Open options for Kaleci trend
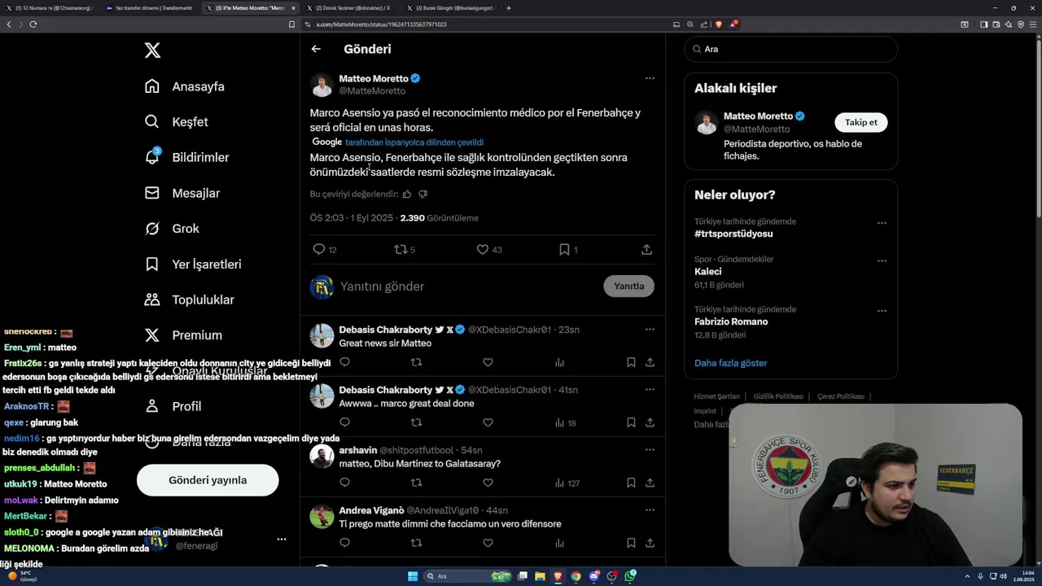Screen dimensions: 1042x586 [882, 261]
